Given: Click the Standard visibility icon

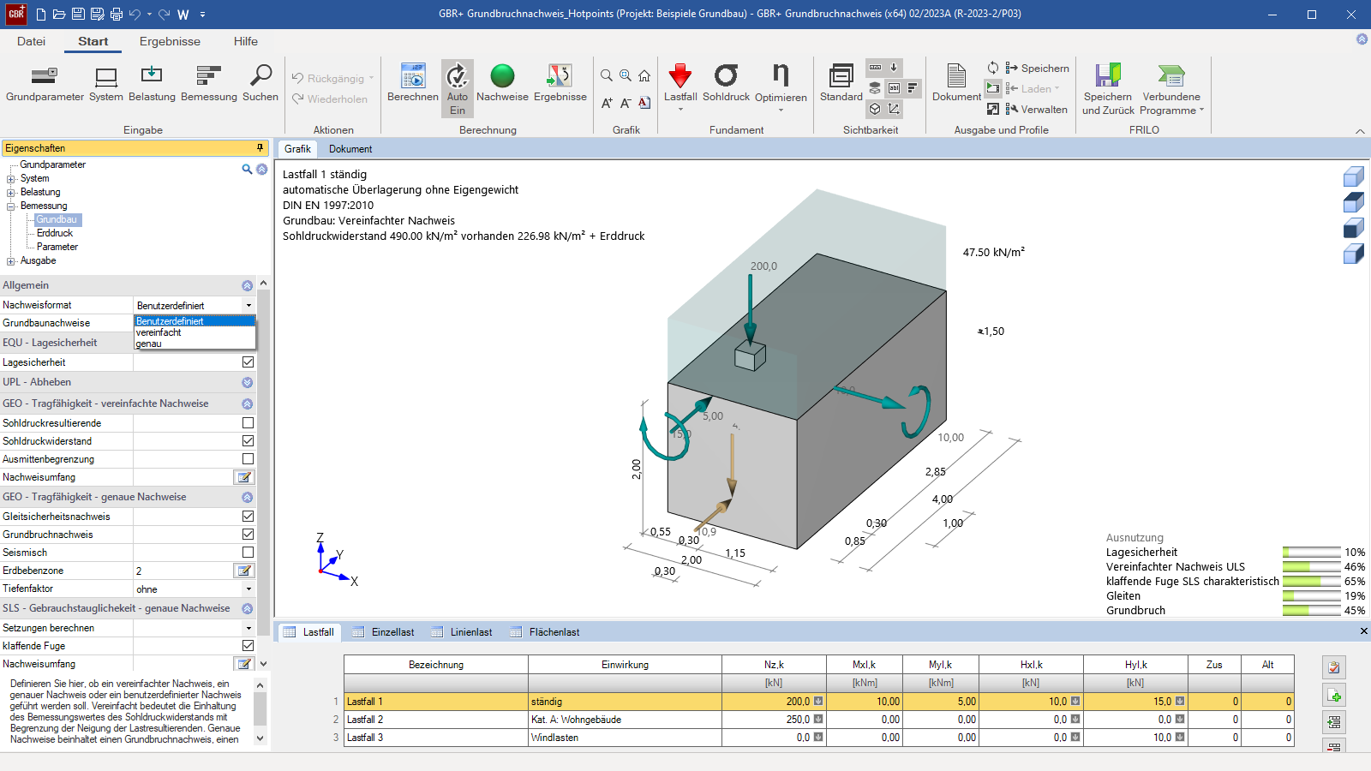Looking at the screenshot, I should 841,83.
